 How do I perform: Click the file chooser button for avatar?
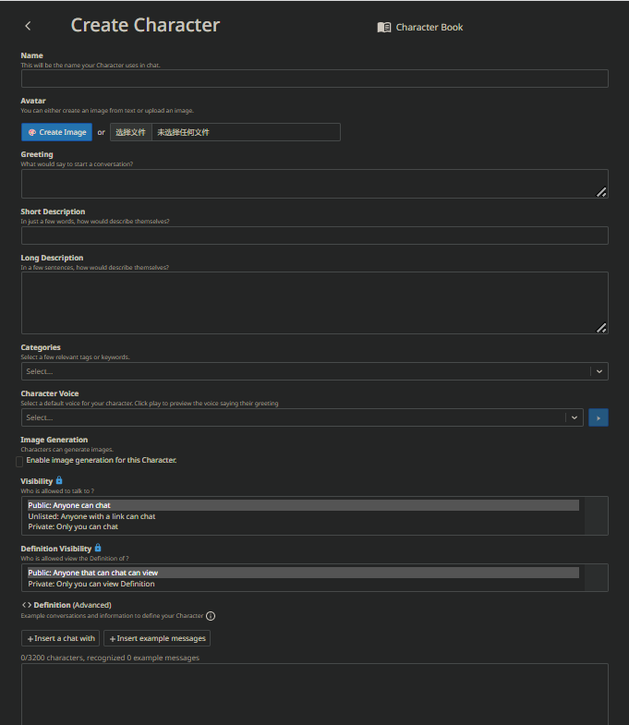pyautogui.click(x=131, y=132)
